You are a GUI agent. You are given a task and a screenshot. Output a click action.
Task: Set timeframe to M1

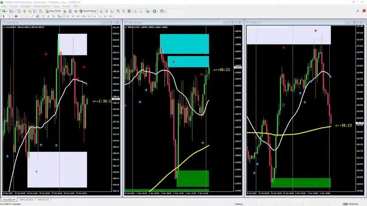coord(68,16)
